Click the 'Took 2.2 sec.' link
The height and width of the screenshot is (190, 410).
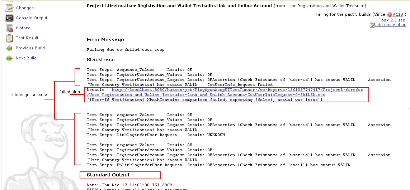[x=392, y=20]
